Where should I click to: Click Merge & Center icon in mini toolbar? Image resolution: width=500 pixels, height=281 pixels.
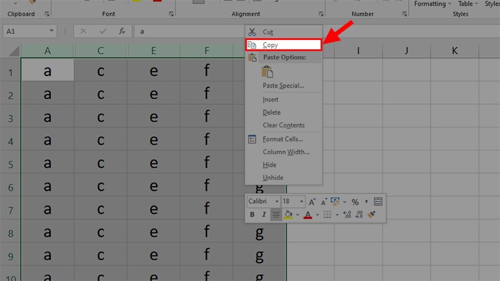click(x=378, y=201)
